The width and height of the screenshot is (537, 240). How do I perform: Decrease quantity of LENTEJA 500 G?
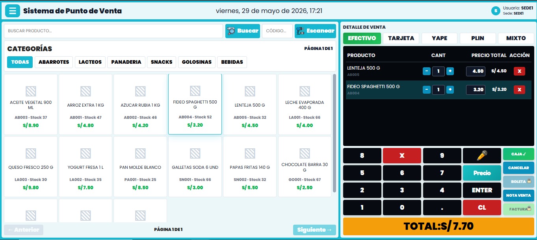426,71
